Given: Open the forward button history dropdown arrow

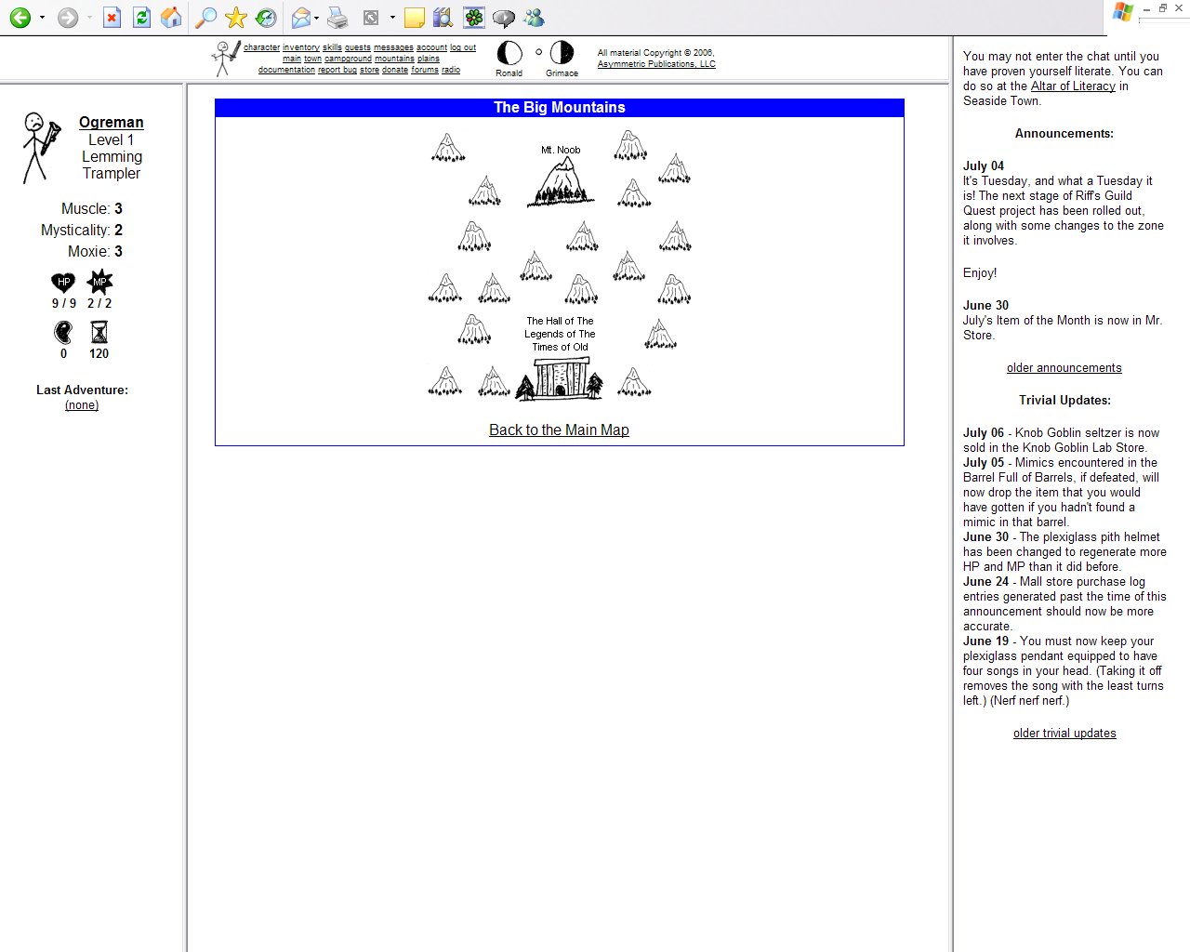Looking at the screenshot, I should [89, 18].
